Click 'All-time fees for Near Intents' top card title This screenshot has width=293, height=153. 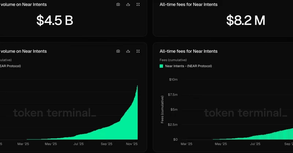(x=189, y=4)
